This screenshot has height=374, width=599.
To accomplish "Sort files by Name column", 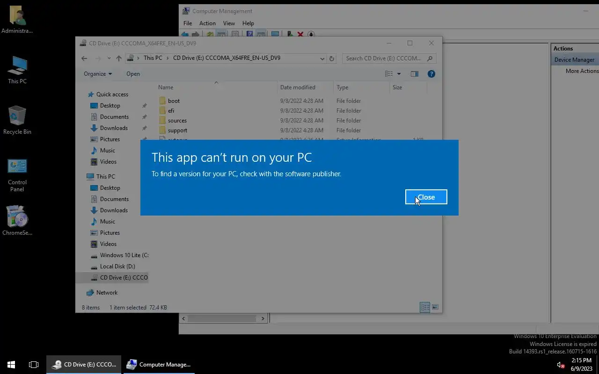I will pyautogui.click(x=216, y=87).
